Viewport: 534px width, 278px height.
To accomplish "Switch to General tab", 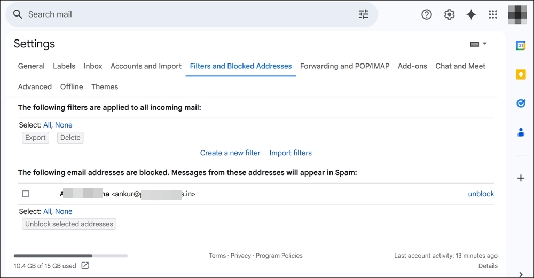I will [32, 66].
